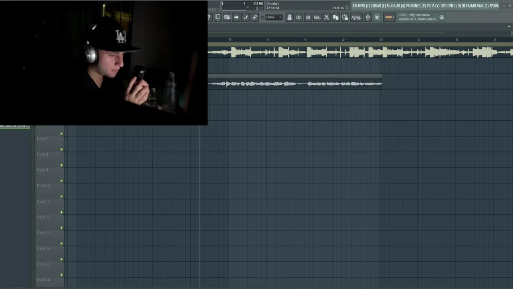Open the VISTA (V) menu

click(433, 6)
